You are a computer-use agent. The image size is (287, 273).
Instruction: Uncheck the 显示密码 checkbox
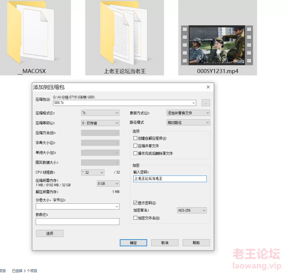point(135,203)
